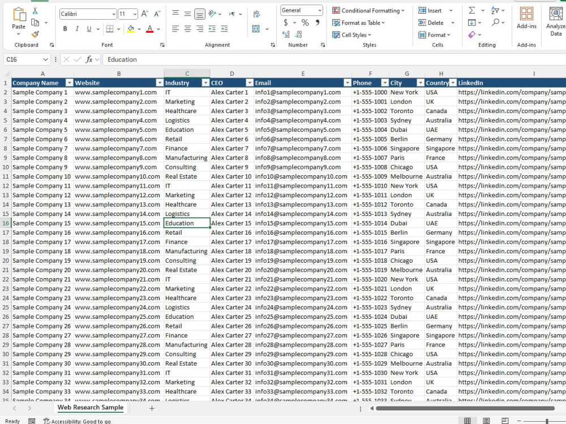Click the Wrap Text icon
Image resolution: width=566 pixels, height=424 pixels.
[x=256, y=14]
